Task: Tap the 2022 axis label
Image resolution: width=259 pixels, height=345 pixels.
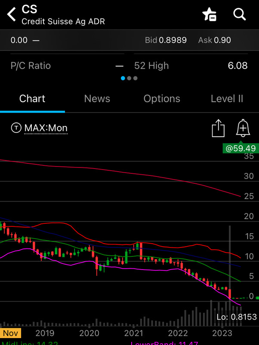Action: pos(178,333)
